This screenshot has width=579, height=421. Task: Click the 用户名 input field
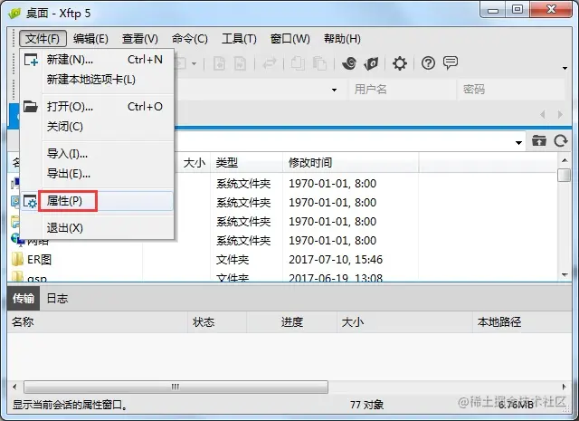pyautogui.click(x=402, y=89)
